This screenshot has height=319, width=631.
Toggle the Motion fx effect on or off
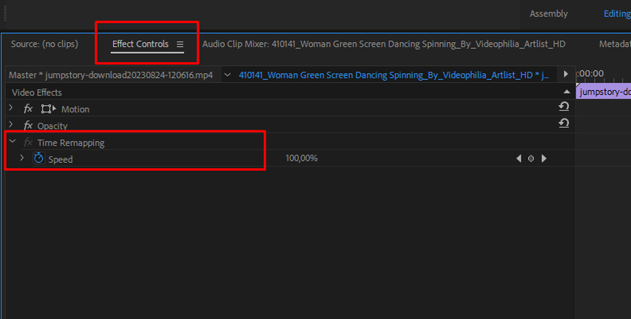28,109
